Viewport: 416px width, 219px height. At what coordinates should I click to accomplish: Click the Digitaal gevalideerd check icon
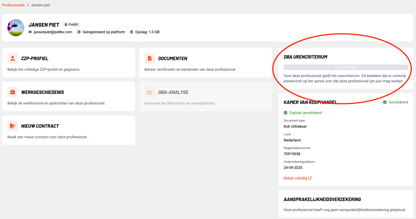coord(286,113)
